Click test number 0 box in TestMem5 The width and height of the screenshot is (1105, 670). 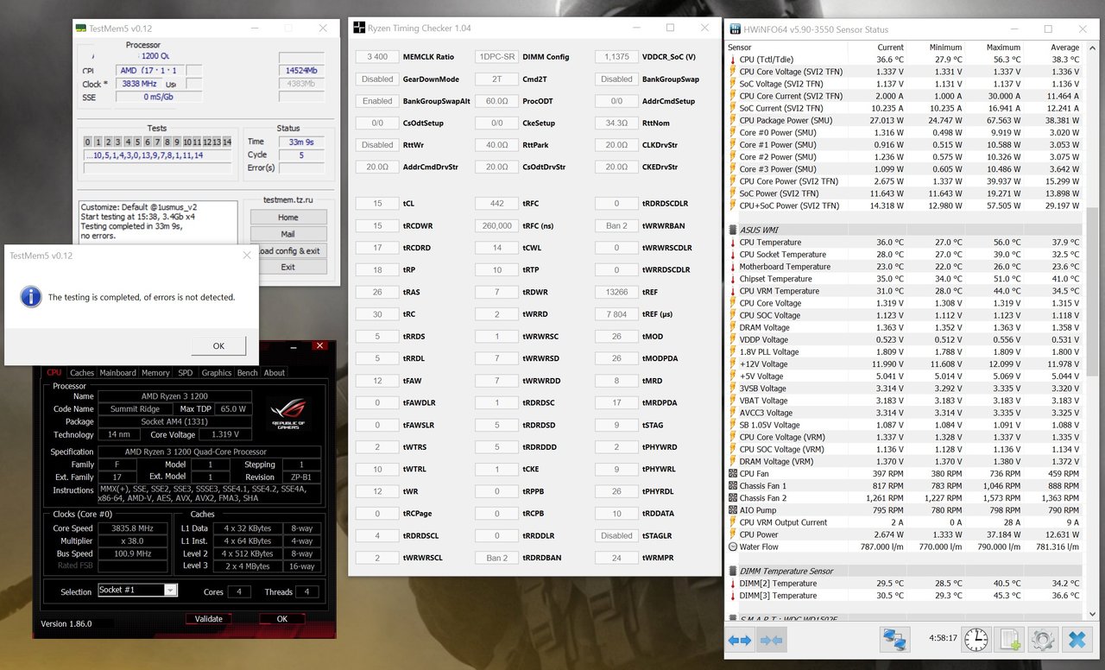click(x=87, y=142)
